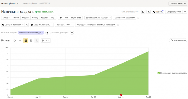Open 'Сравнить сегменты' dropdown
The height and width of the screenshot is (99, 188).
pos(42,25)
